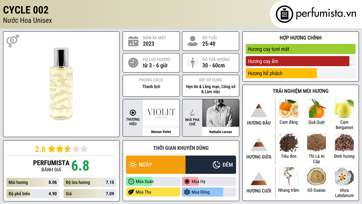
Task: Click the perfumista.vn bottle logo icon
Action: tap(284, 14)
